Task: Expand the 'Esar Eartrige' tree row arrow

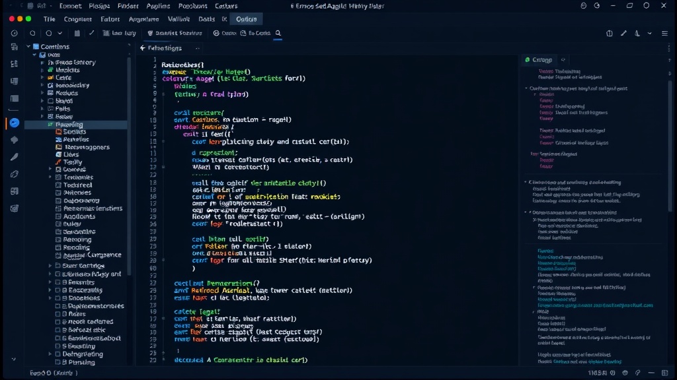Action: pyautogui.click(x=50, y=266)
